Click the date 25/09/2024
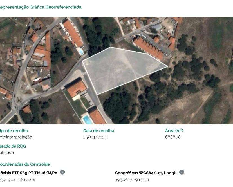The width and height of the screenshot is (233, 187). pyautogui.click(x=95, y=137)
